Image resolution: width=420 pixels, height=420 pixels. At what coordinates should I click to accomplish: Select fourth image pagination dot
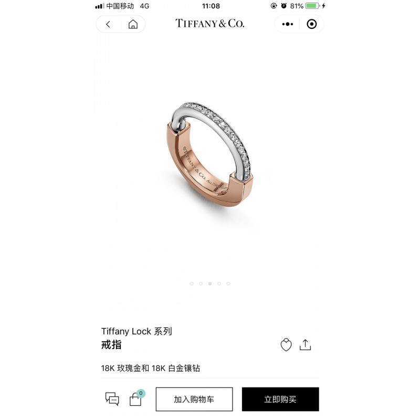click(x=219, y=283)
